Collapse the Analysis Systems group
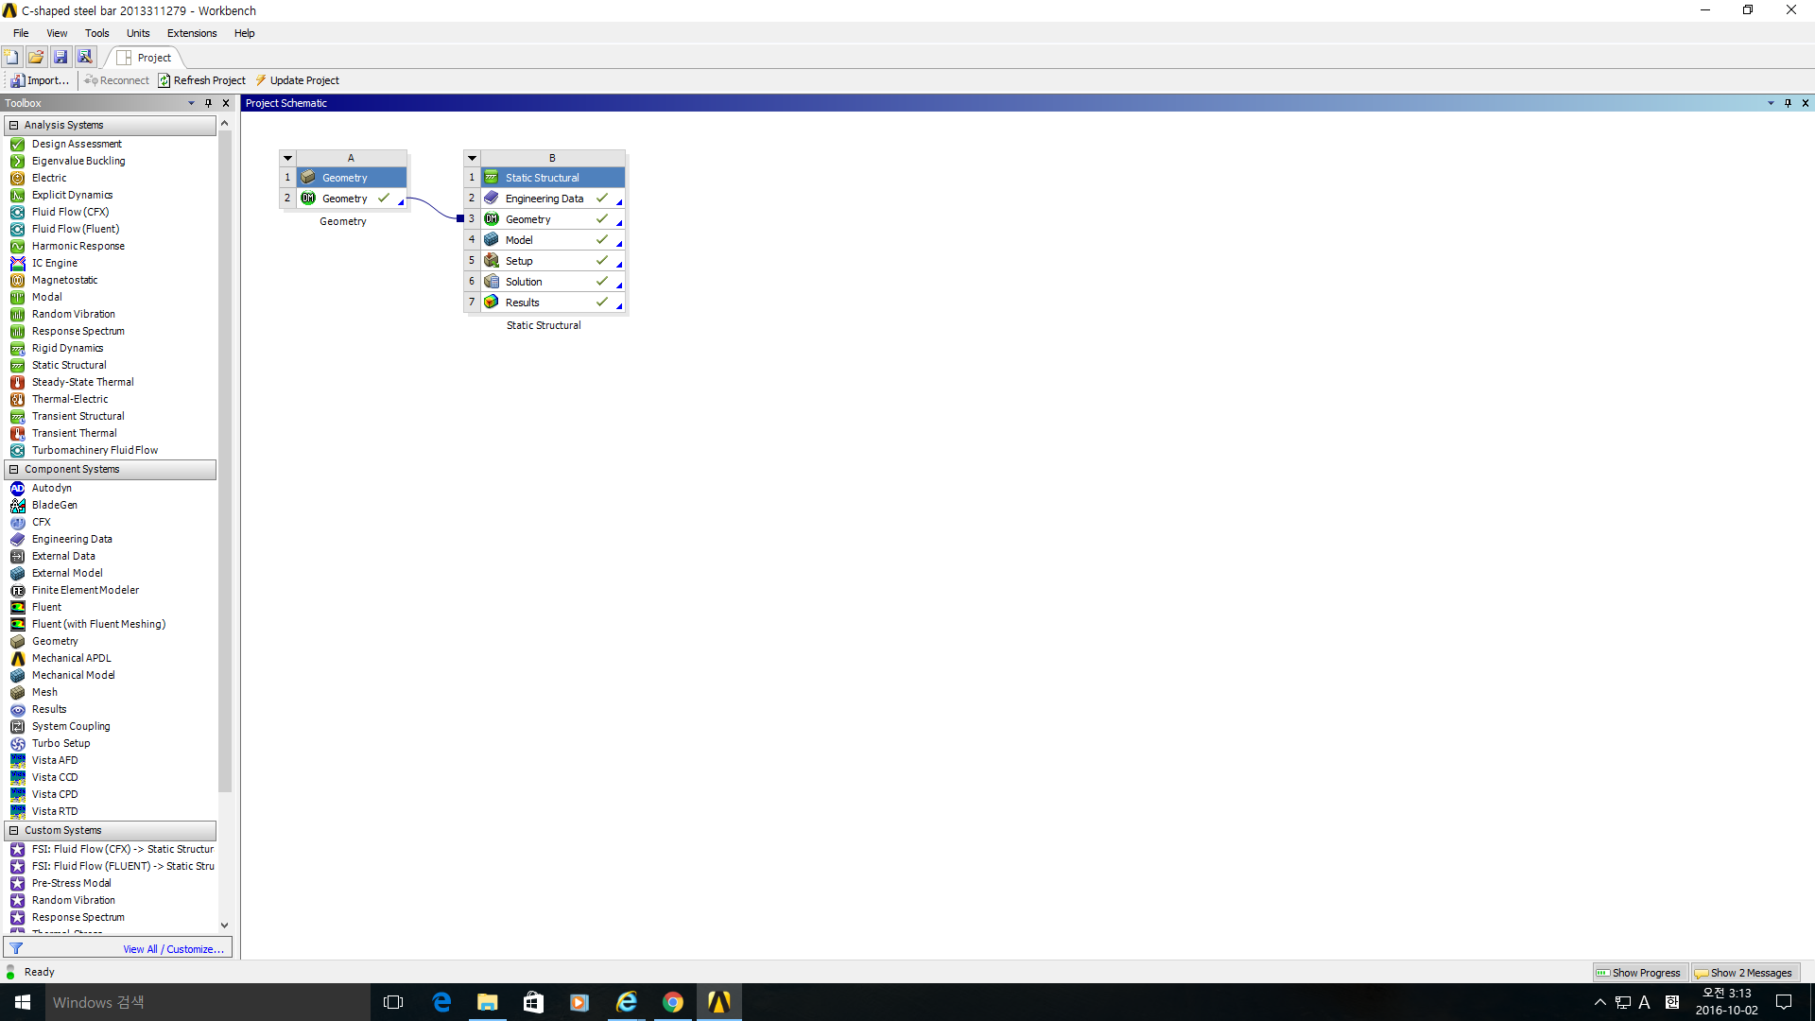 point(13,125)
